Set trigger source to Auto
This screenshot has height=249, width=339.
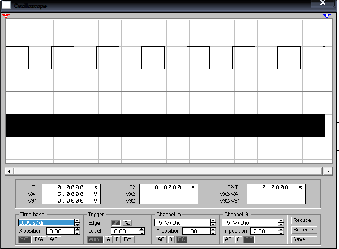95,239
